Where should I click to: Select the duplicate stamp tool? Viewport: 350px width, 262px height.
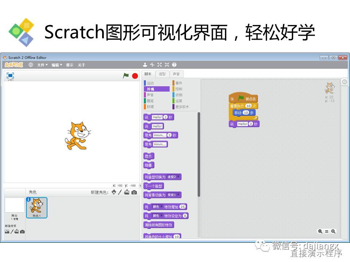point(145,65)
